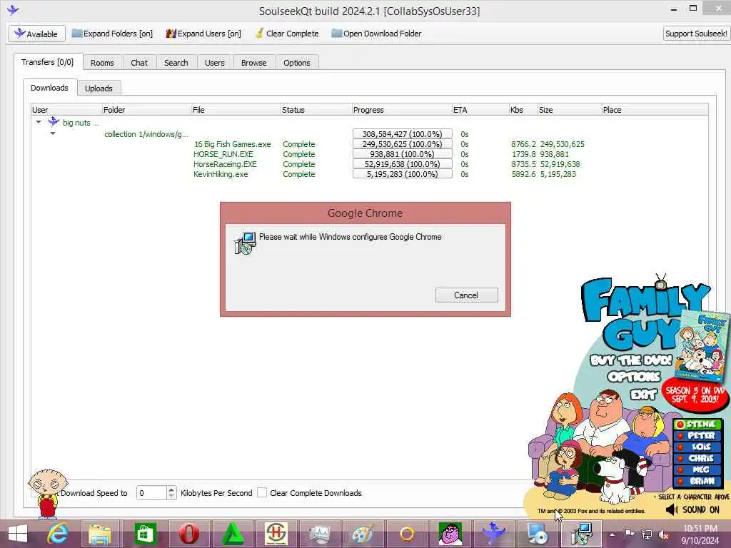Sort by the User column header
The image size is (731, 548).
(66, 110)
